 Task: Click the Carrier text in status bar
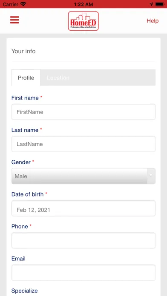[11, 4]
